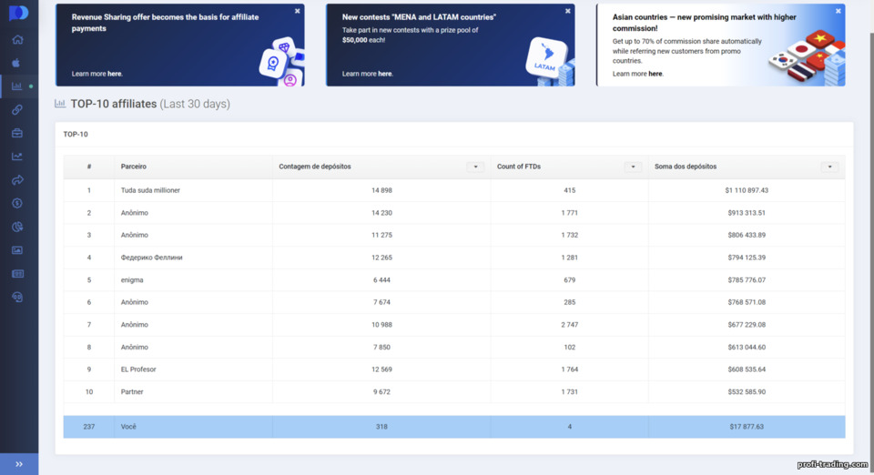Viewport: 874px width, 475px height.
Task: Select the highlighted 'Você' row
Action: [x=454, y=427]
